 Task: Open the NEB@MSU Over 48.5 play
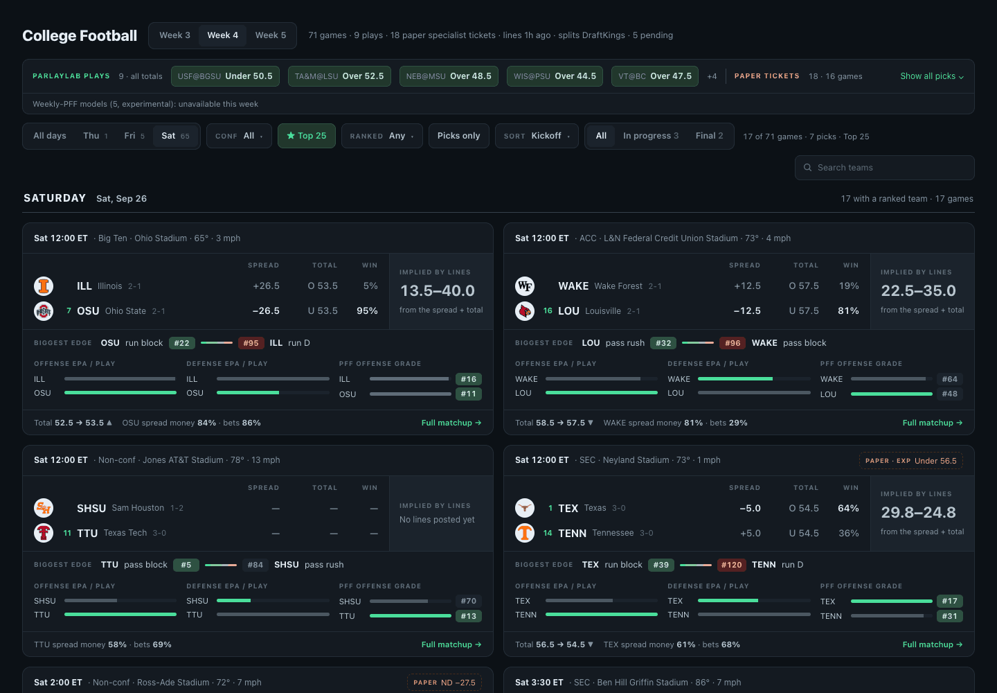(x=449, y=76)
